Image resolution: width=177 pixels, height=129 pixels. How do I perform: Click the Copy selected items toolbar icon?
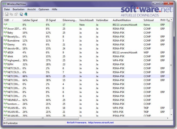point(11,14)
